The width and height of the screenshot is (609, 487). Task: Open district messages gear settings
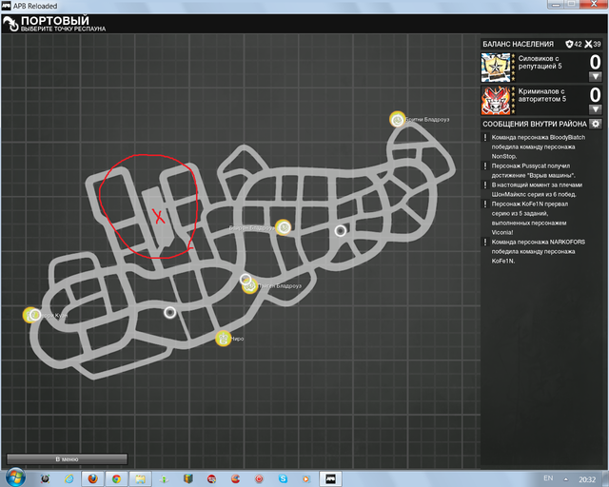pyautogui.click(x=596, y=124)
